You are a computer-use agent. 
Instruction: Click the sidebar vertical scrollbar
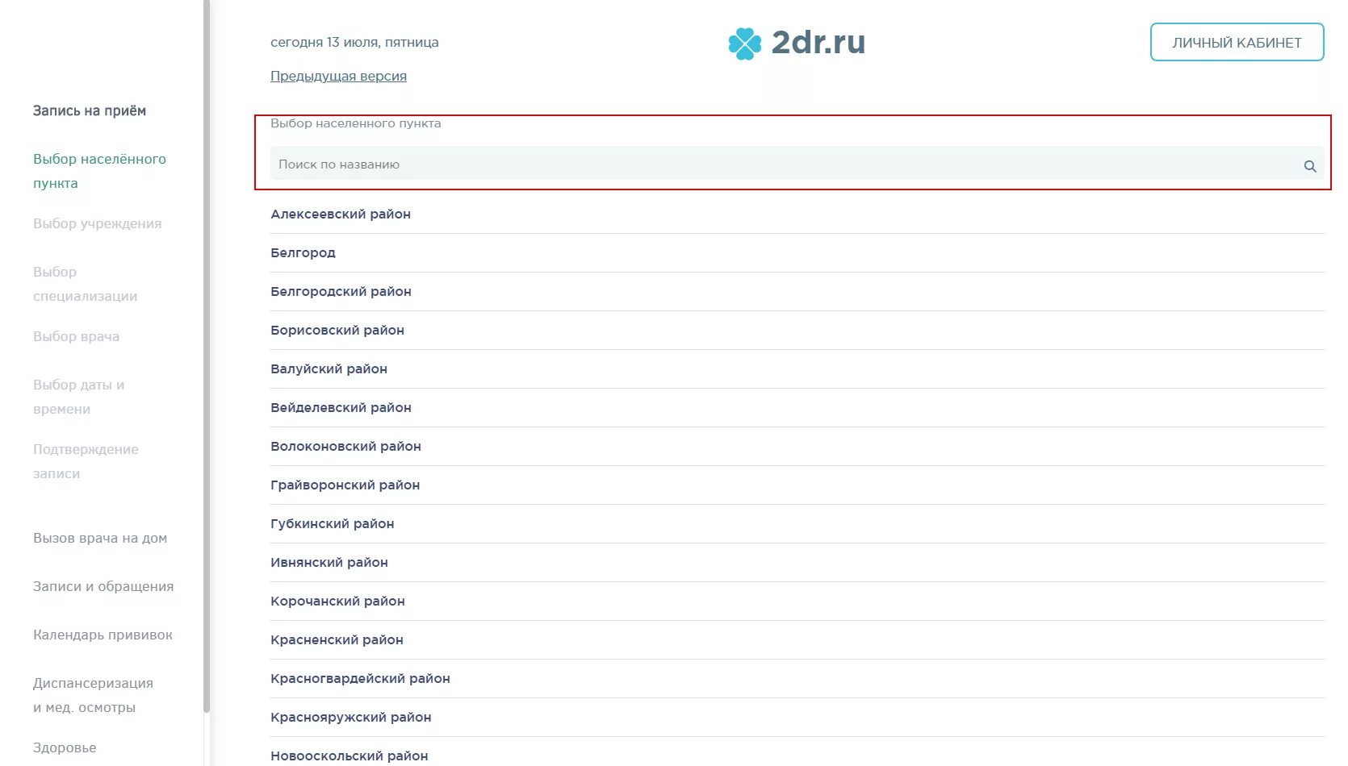[x=207, y=355]
